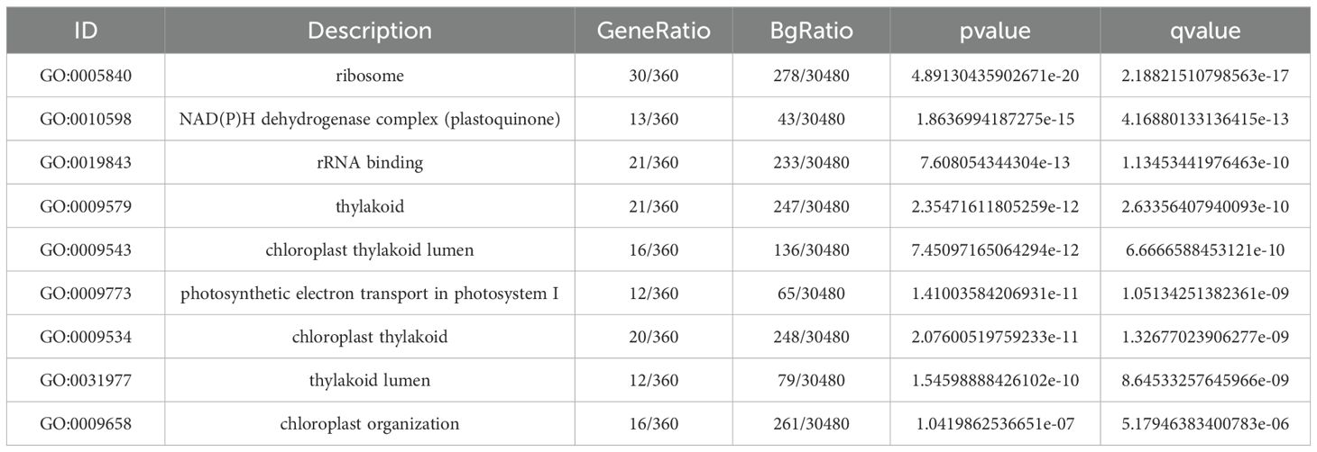Select the 20/360 GeneRatio cell

point(654,337)
